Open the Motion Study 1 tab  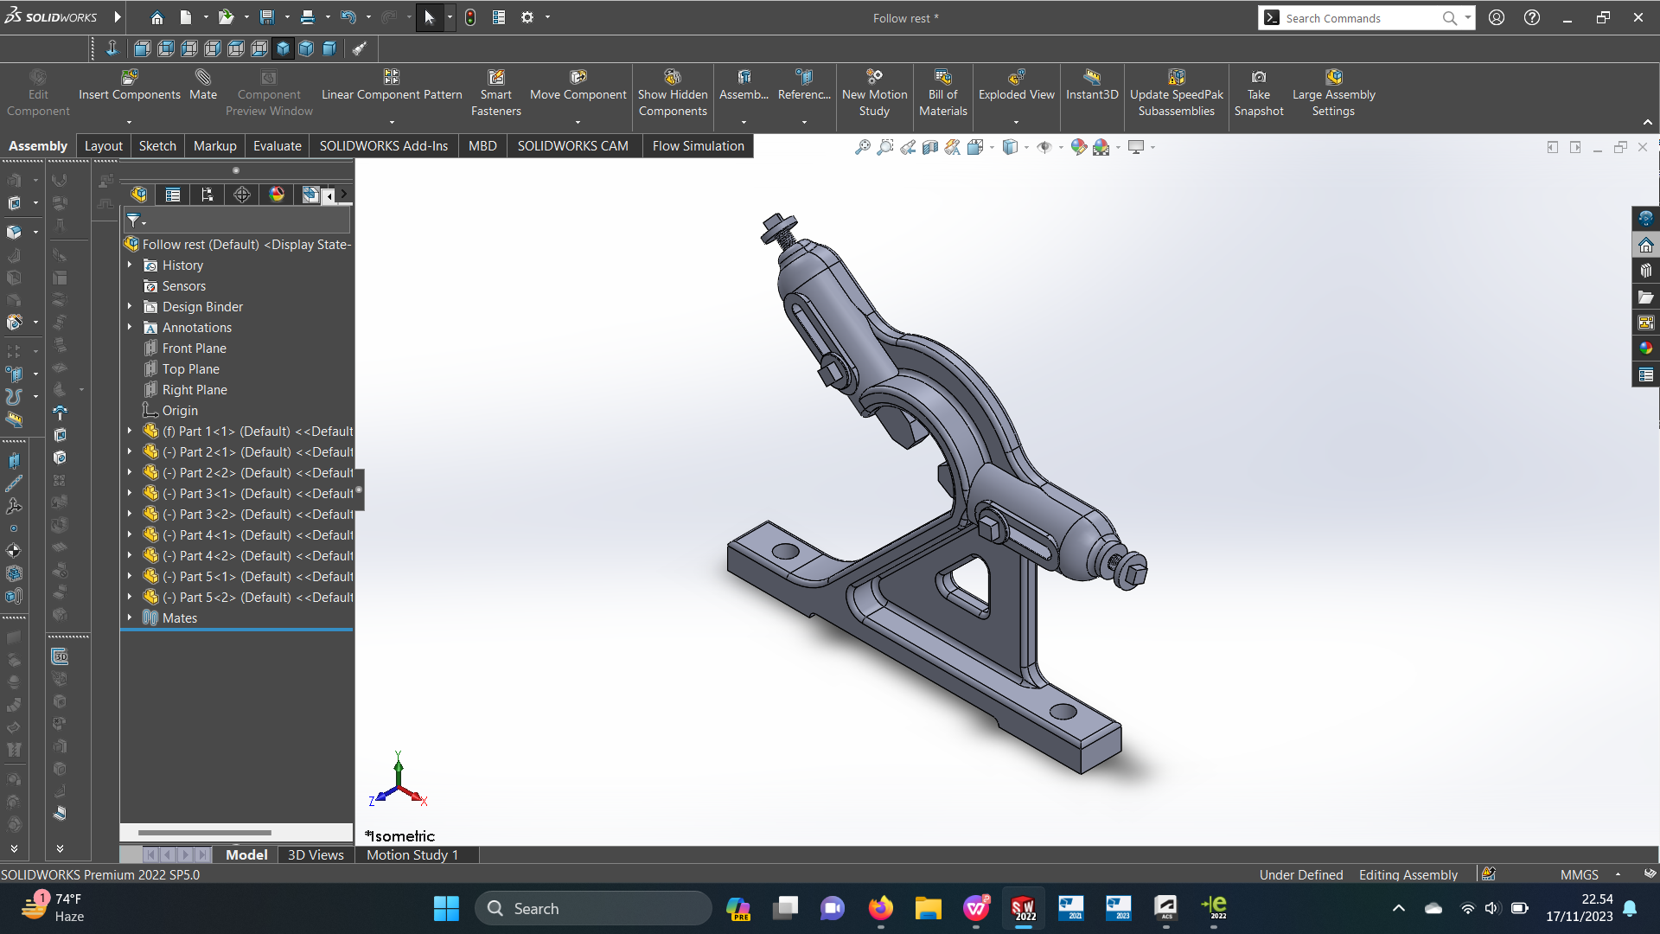[412, 854]
